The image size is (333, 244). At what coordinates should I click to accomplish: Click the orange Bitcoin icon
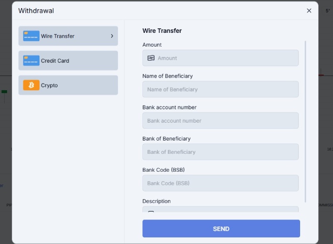coord(31,85)
